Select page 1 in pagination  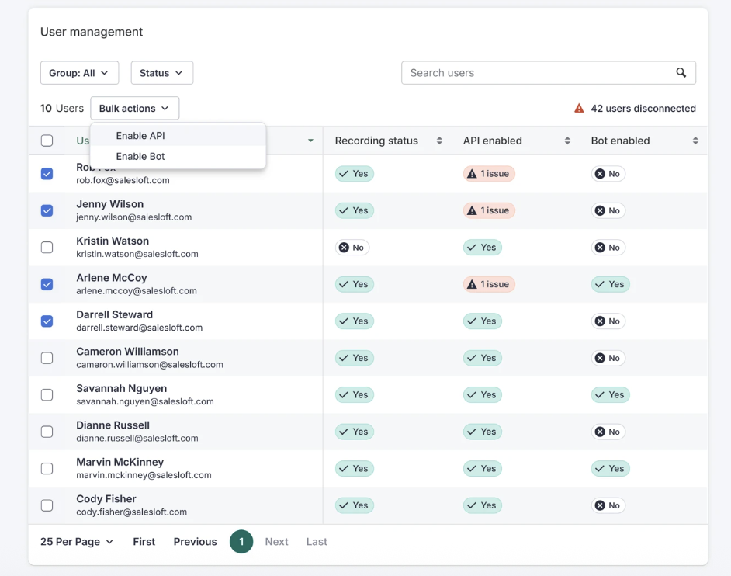(x=241, y=542)
